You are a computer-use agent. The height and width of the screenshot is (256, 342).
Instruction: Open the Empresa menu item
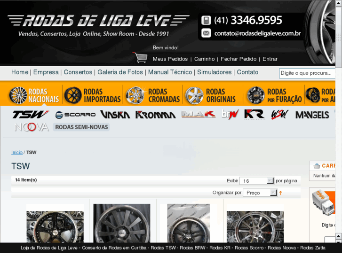(x=46, y=72)
